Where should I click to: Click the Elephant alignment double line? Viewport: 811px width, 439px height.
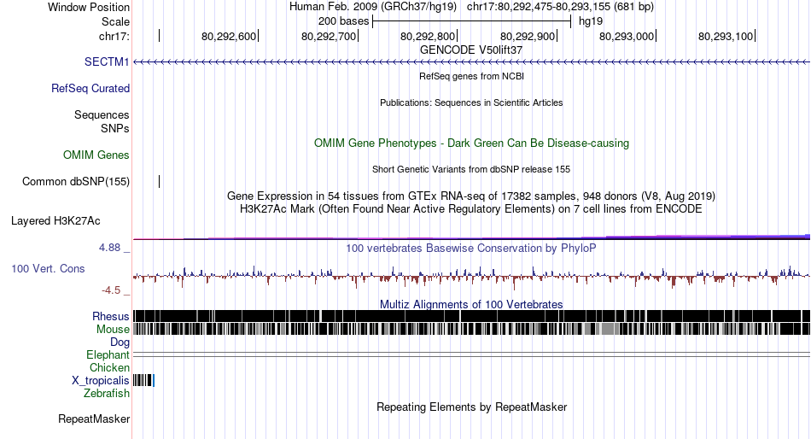[471, 354]
